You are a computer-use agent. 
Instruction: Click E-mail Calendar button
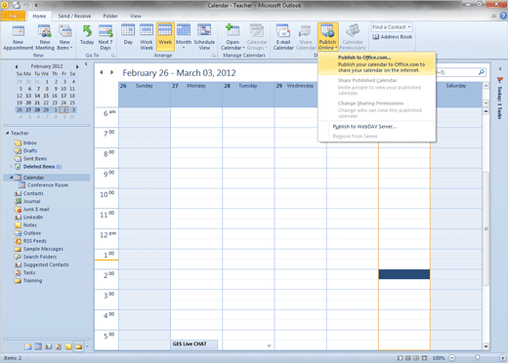click(x=283, y=38)
